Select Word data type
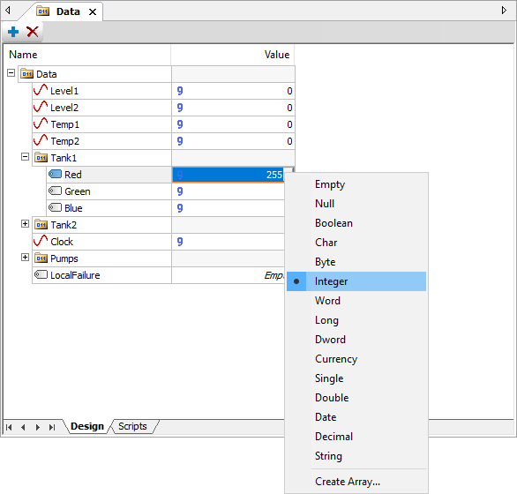The height and width of the screenshot is (494, 517). pos(356,301)
